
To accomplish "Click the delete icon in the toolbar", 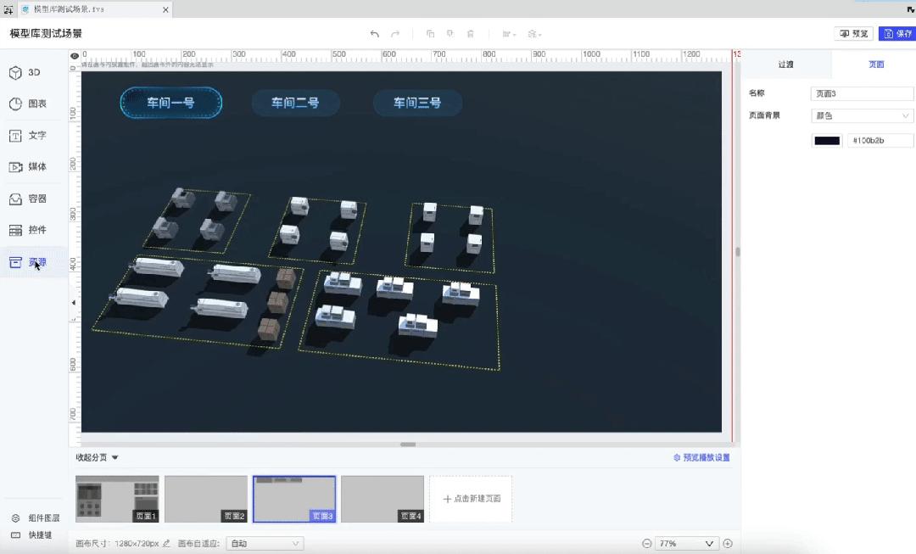I will tap(471, 33).
